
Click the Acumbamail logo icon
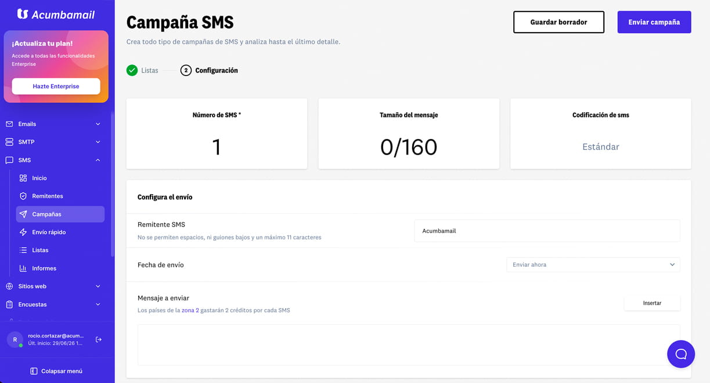23,14
